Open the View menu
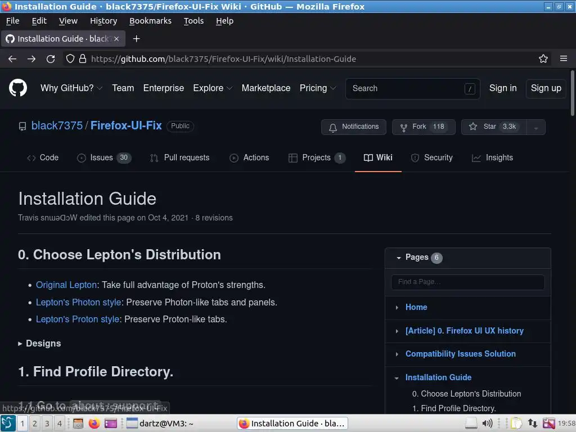Image resolution: width=576 pixels, height=432 pixels. coord(68,21)
